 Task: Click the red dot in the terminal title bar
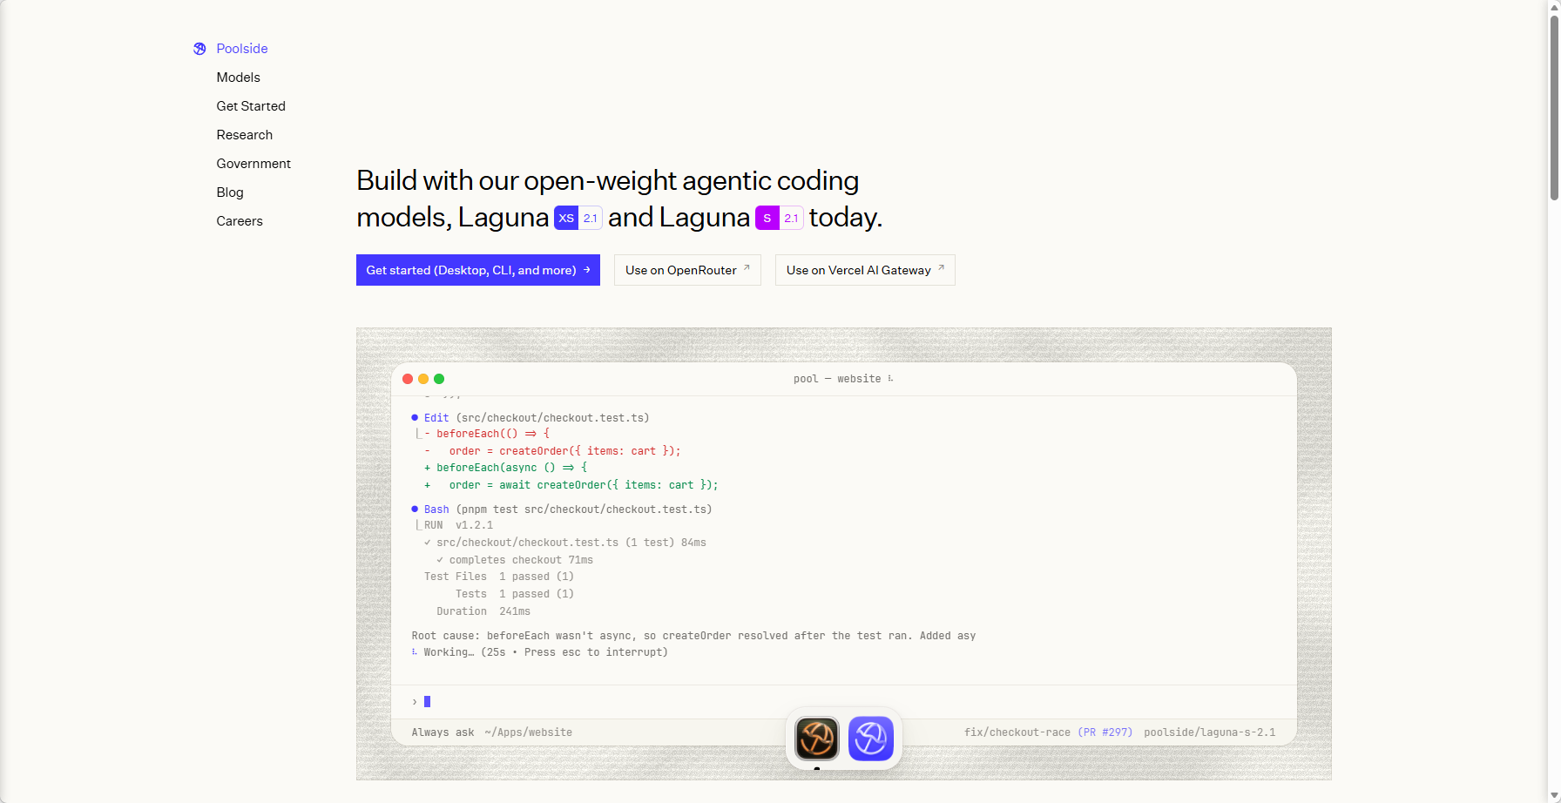[408, 379]
